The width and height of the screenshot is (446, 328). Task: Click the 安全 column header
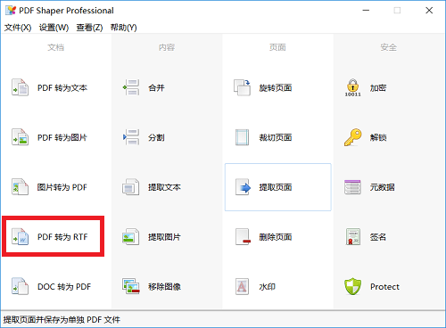[389, 47]
